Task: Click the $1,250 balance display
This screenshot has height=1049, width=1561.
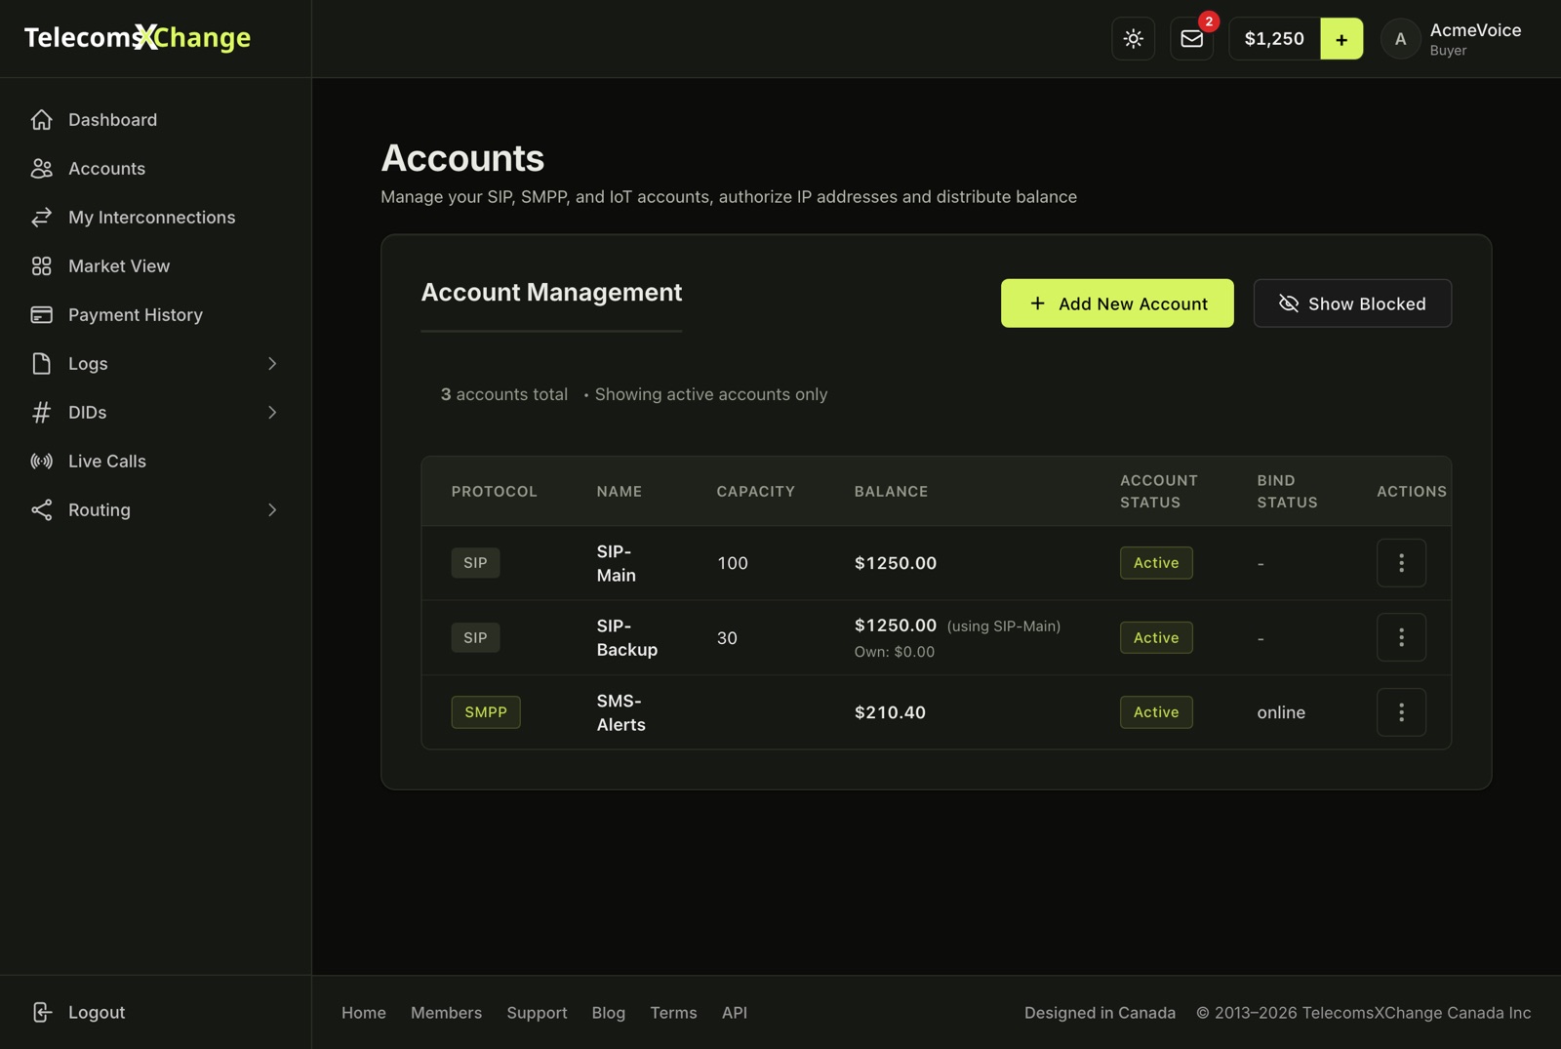Action: point(1274,39)
